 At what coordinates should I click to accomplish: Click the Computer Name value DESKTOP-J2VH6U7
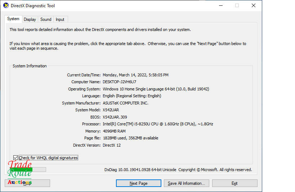tap(119, 82)
